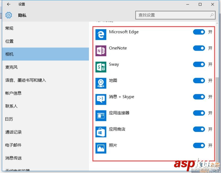
Task: Click the 照片 label text
Action: click(x=113, y=145)
